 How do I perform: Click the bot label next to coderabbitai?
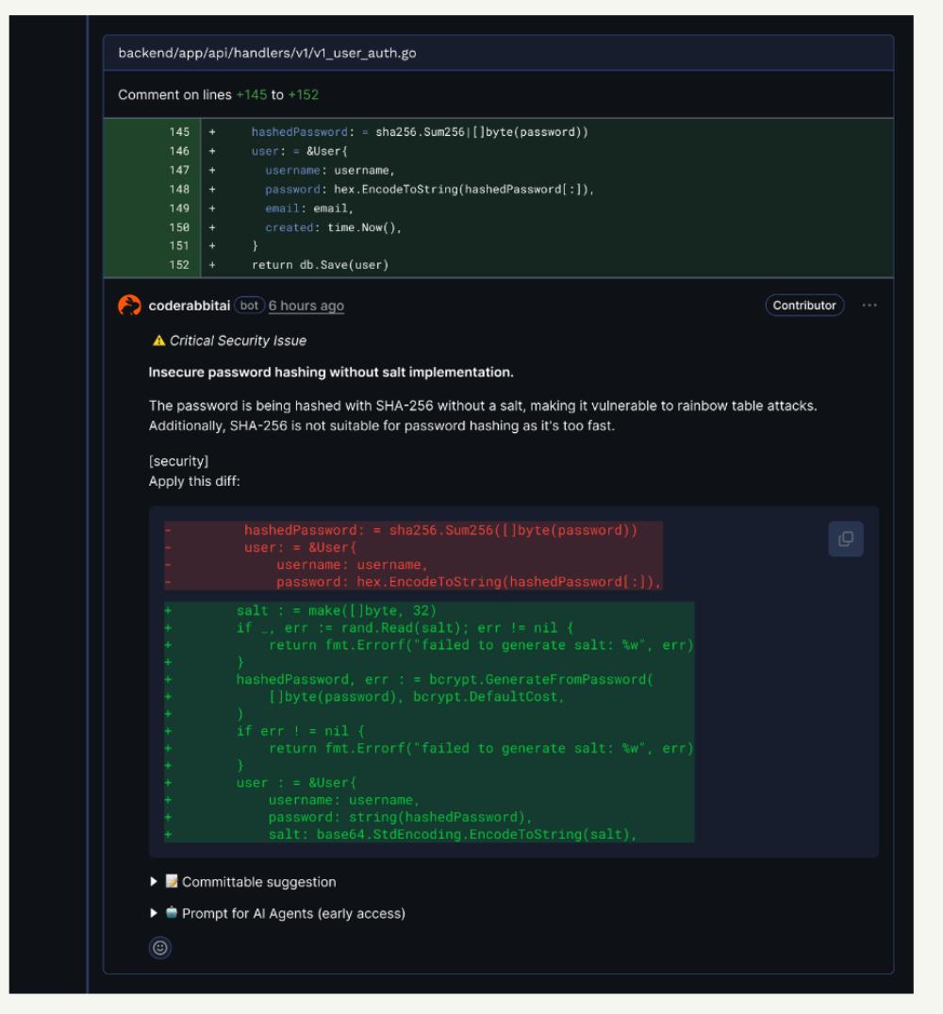[x=250, y=306]
